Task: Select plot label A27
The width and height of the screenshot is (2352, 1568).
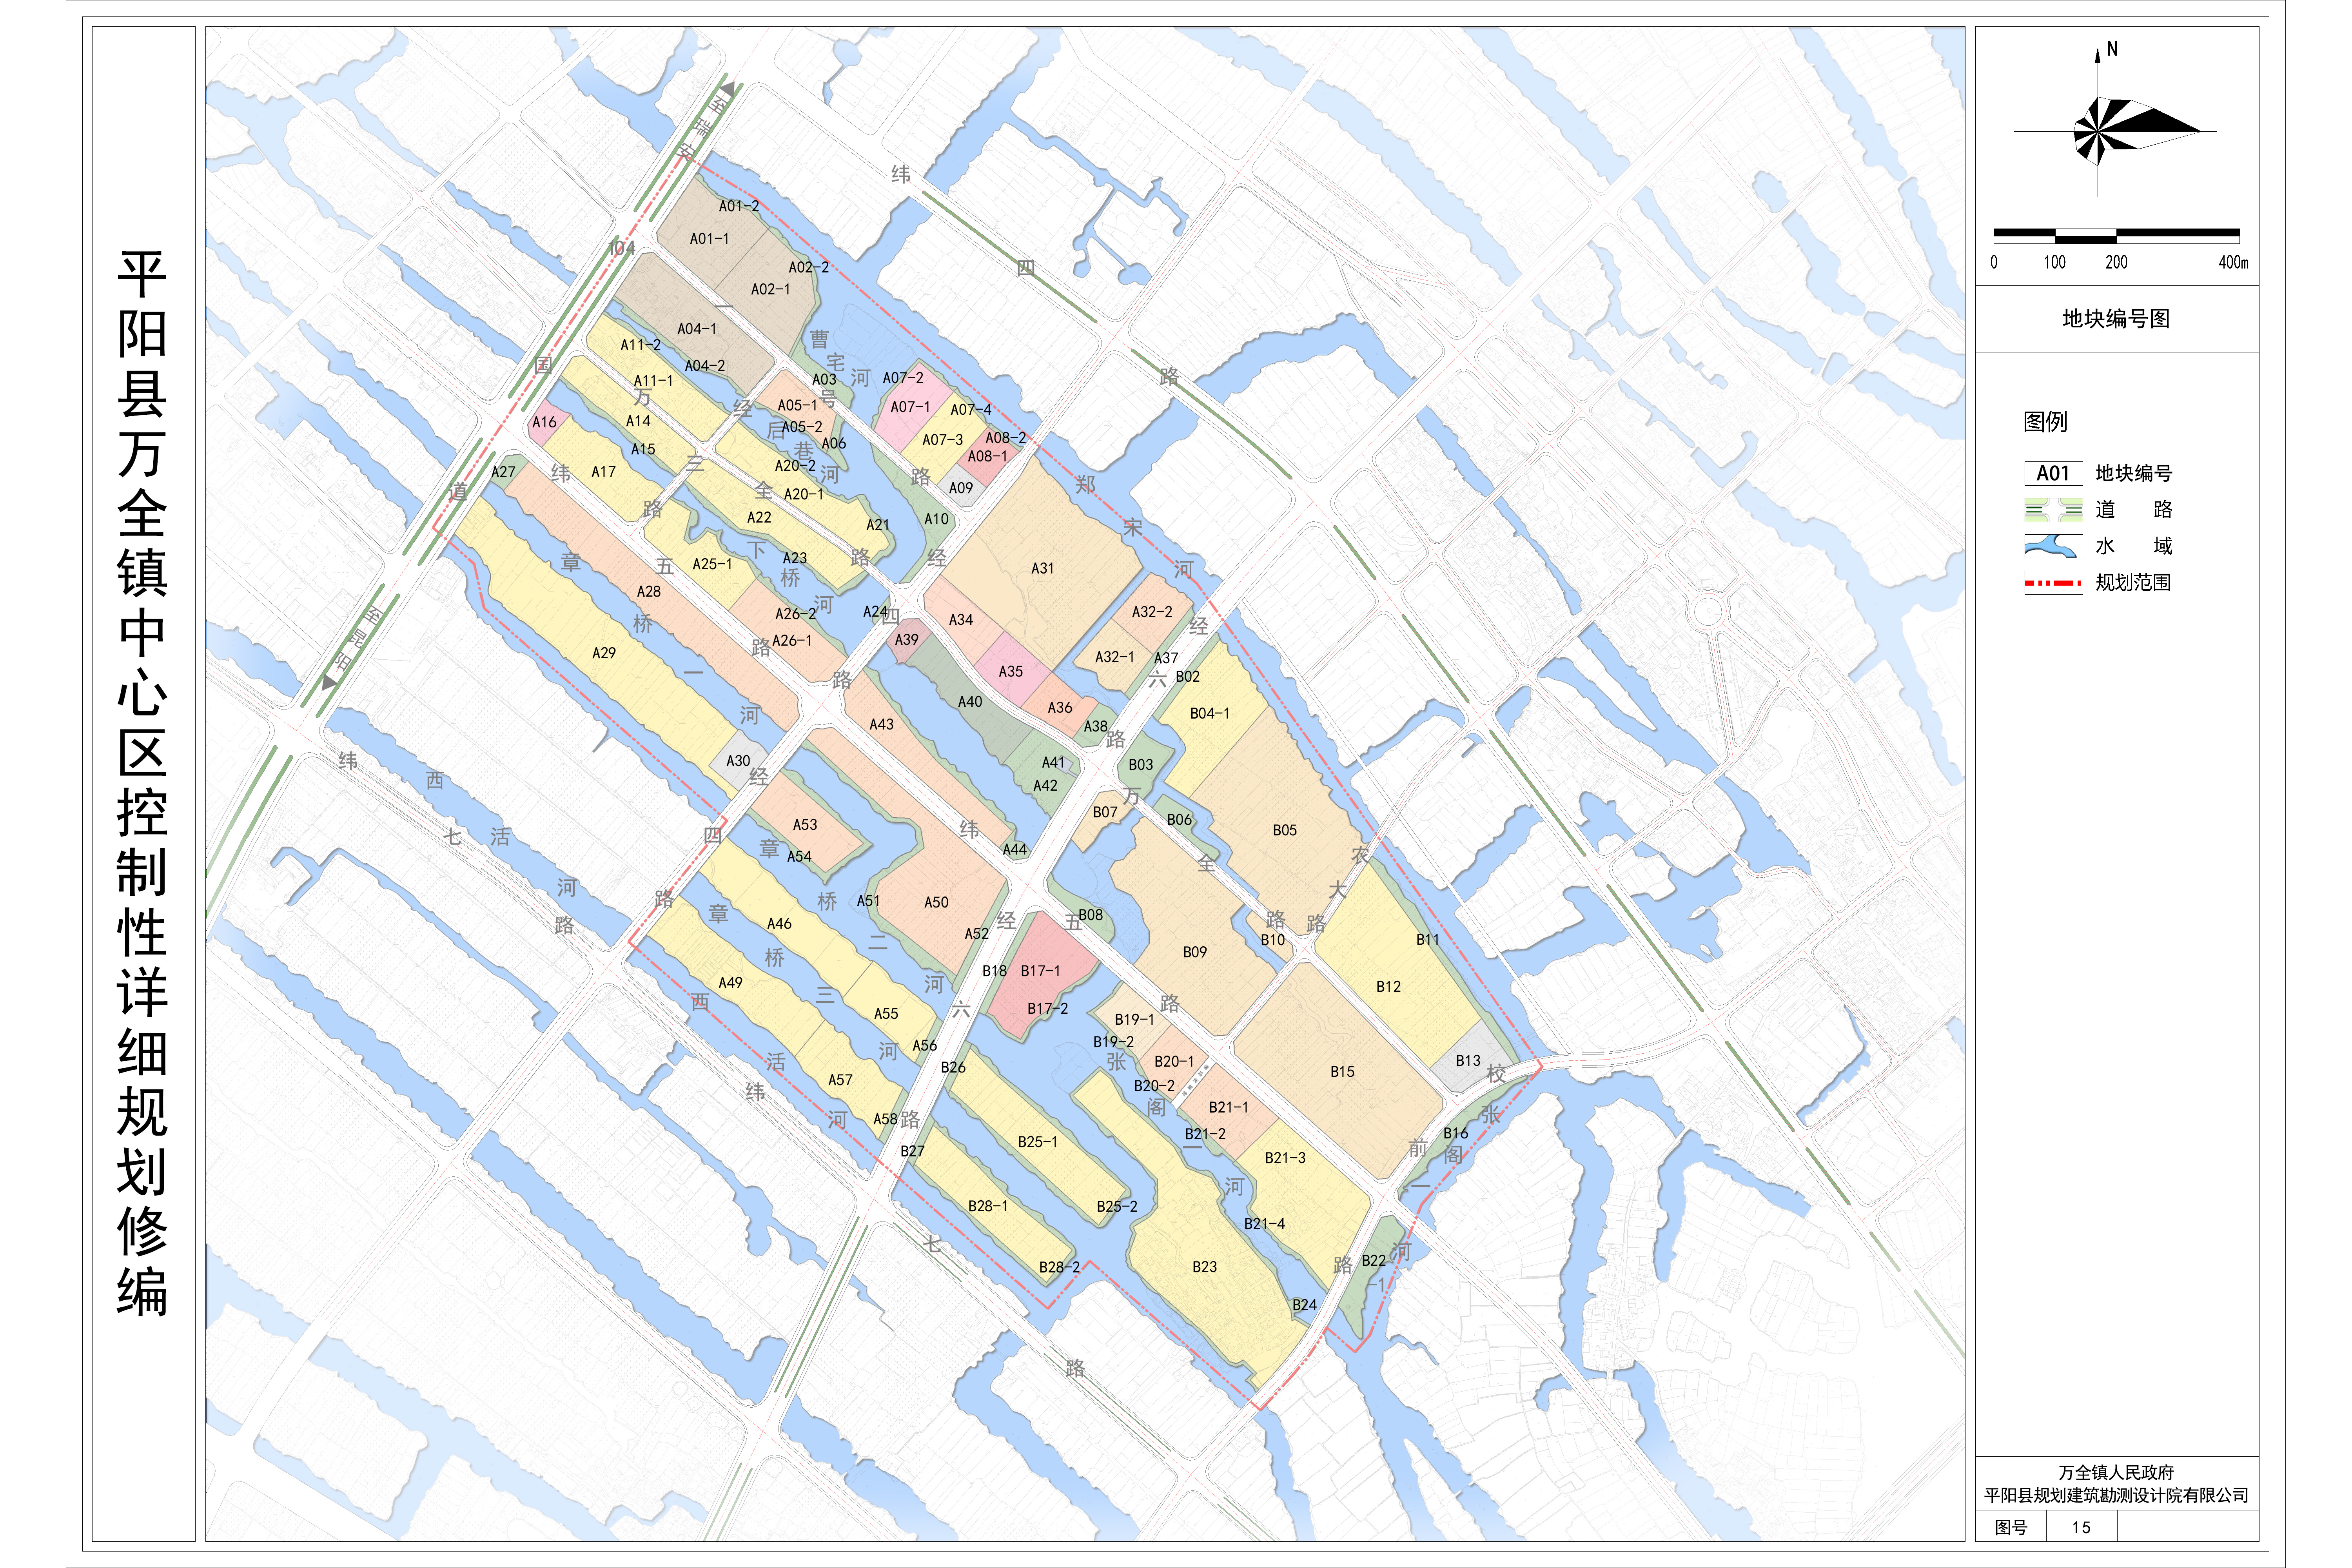Action: point(503,471)
